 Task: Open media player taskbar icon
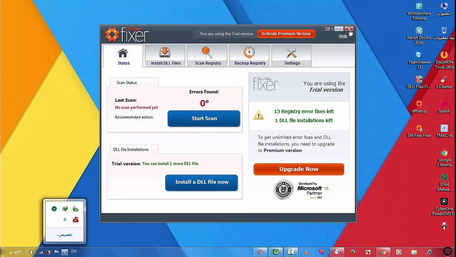(x=399, y=252)
